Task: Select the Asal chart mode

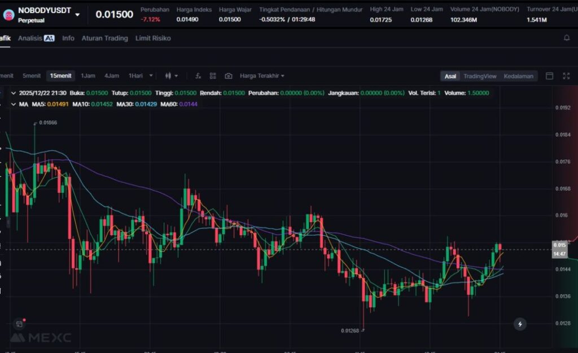Action: point(450,76)
